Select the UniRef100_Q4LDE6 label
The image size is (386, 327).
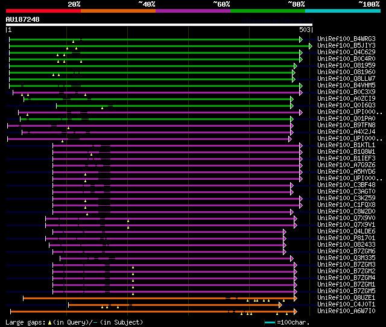pyautogui.click(x=346, y=232)
